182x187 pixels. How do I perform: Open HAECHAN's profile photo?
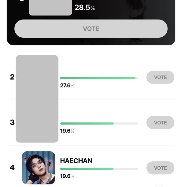38,168
